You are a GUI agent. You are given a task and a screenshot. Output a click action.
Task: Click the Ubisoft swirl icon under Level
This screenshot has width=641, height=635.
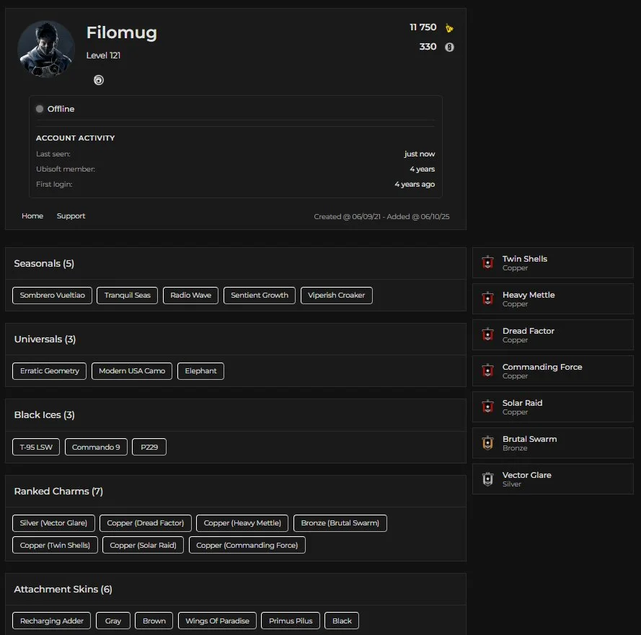coord(99,80)
